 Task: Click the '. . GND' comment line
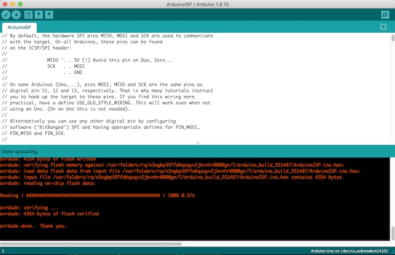[x=42, y=72]
